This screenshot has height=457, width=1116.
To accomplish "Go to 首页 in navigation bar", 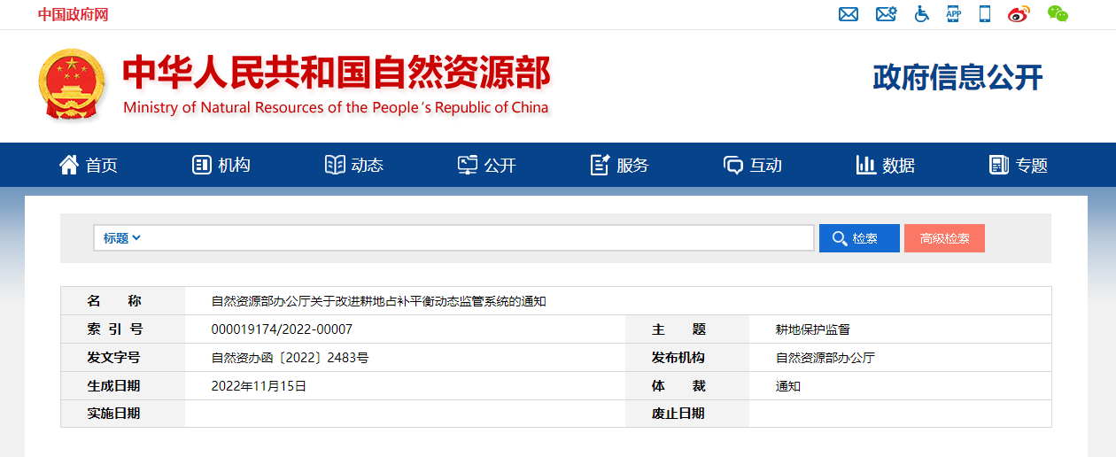I will 101,166.
